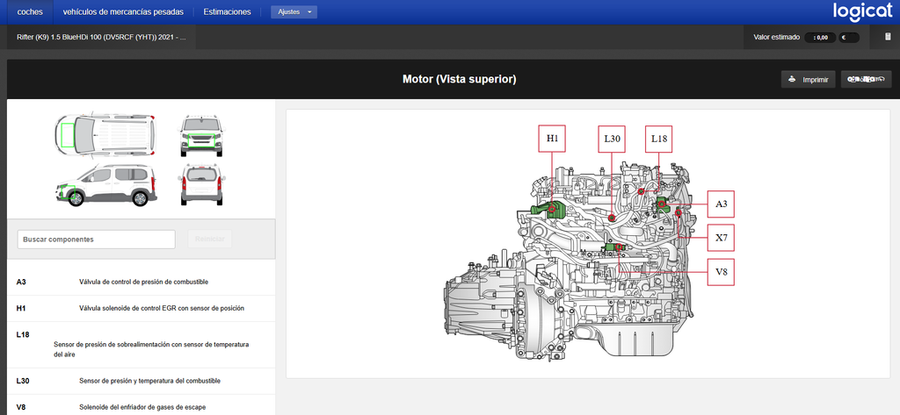900x415 pixels.
Task: Choose the front-view vehicle thumbnail
Action: click(201, 136)
